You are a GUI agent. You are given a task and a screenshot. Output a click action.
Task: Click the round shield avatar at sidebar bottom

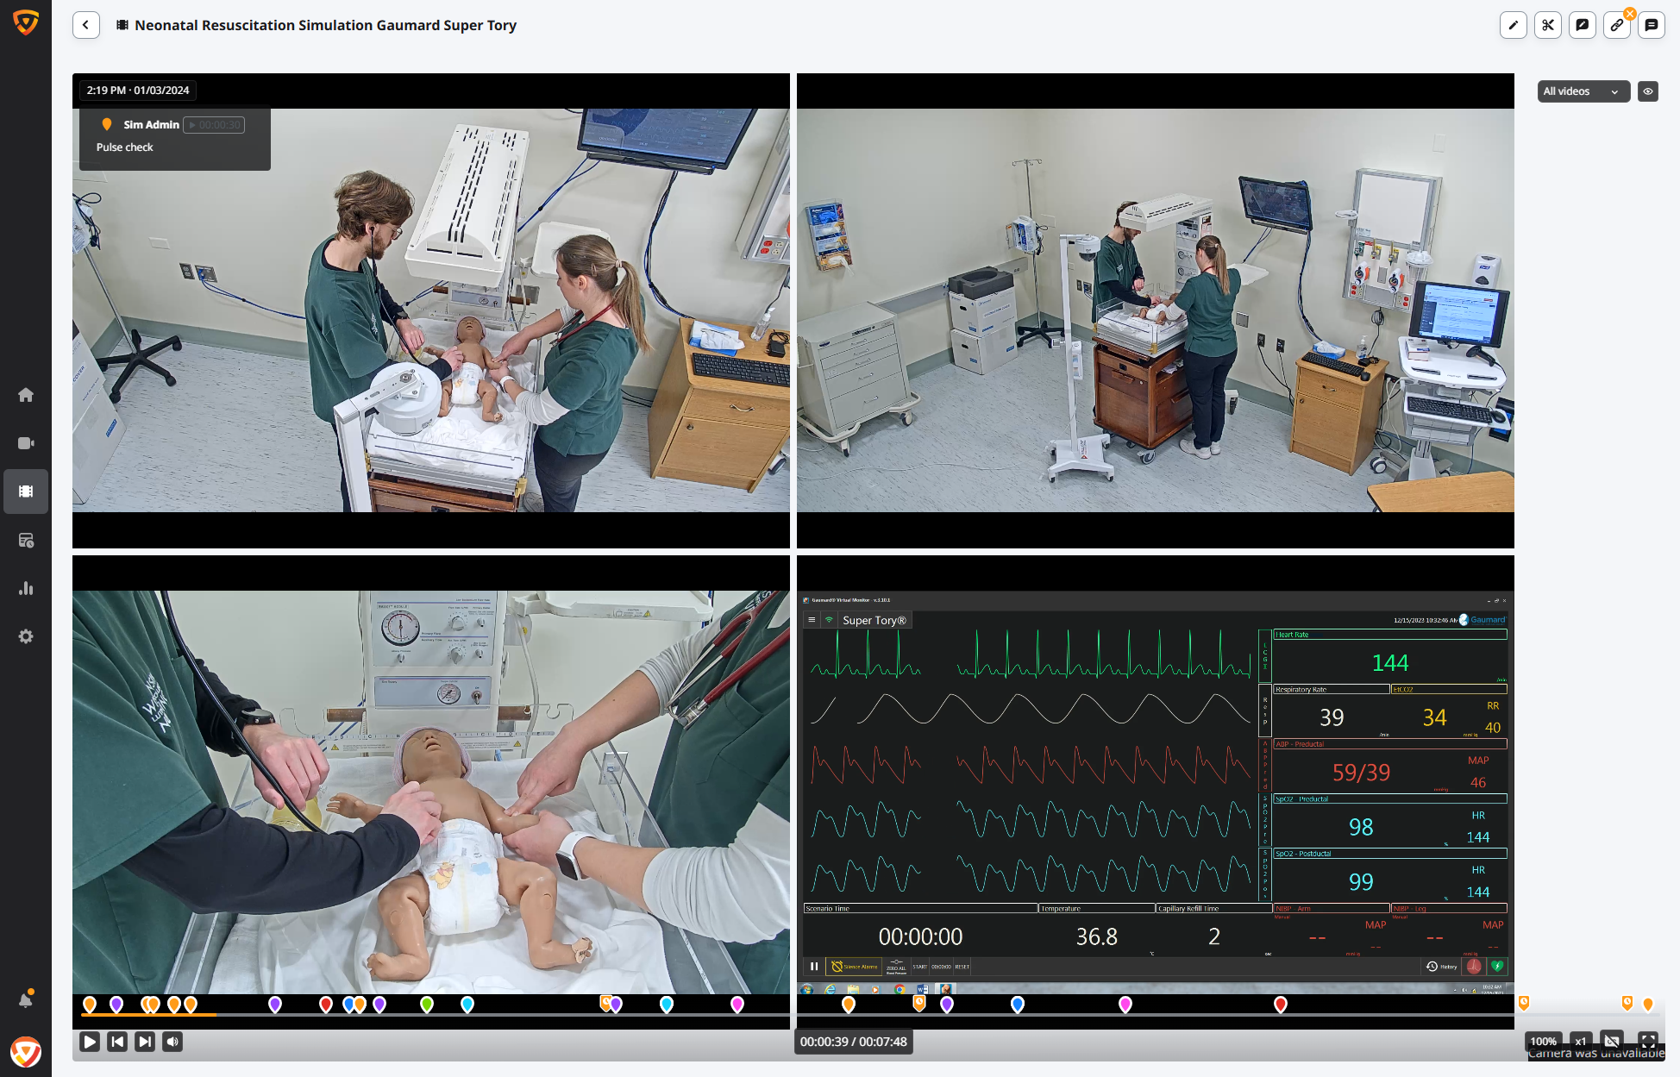pyautogui.click(x=26, y=1052)
